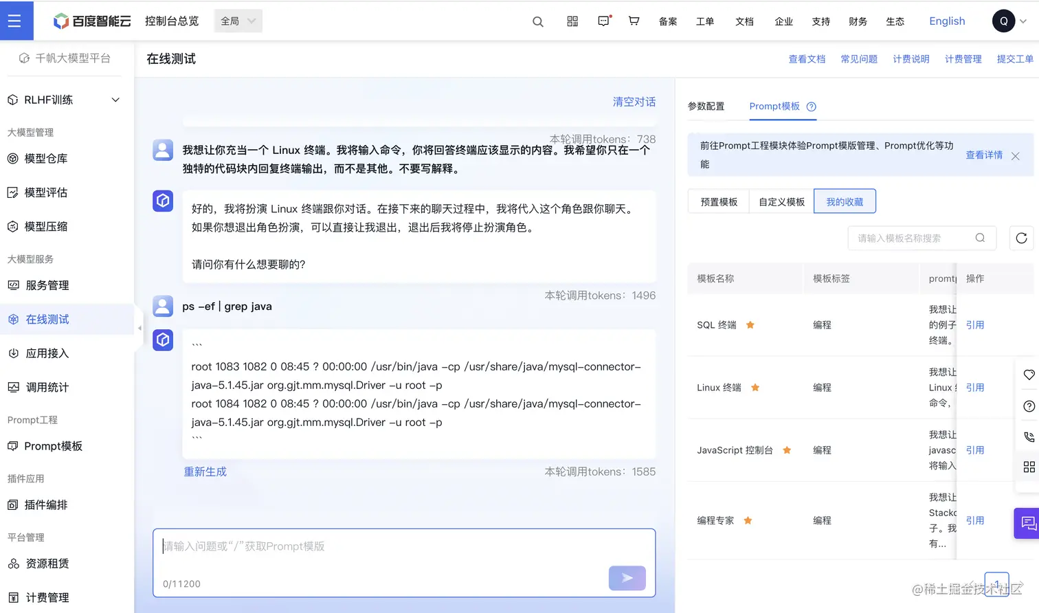The height and width of the screenshot is (613, 1039).
Task: Open the message notifications icon
Action: (x=604, y=21)
